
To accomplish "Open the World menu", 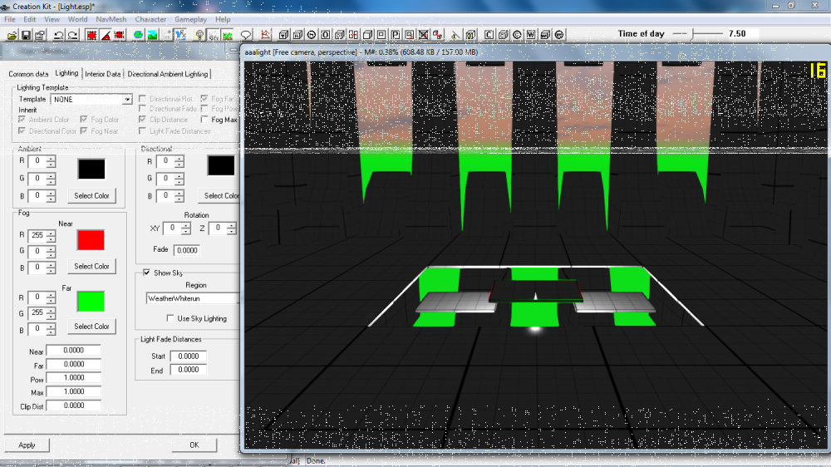I will (x=77, y=19).
